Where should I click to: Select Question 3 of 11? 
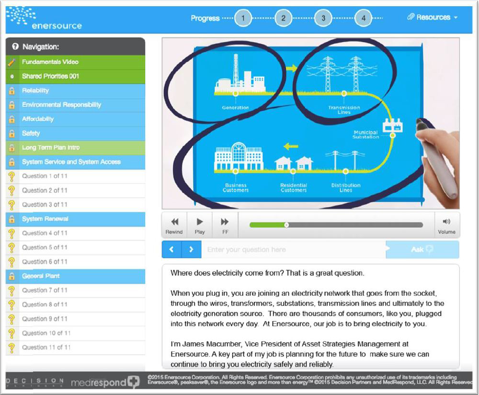click(x=76, y=205)
